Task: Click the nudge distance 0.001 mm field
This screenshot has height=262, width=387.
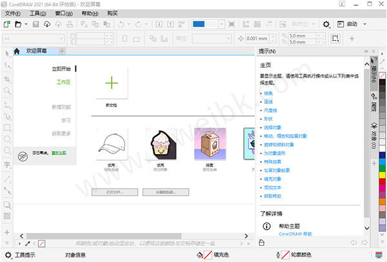Action: (257, 39)
